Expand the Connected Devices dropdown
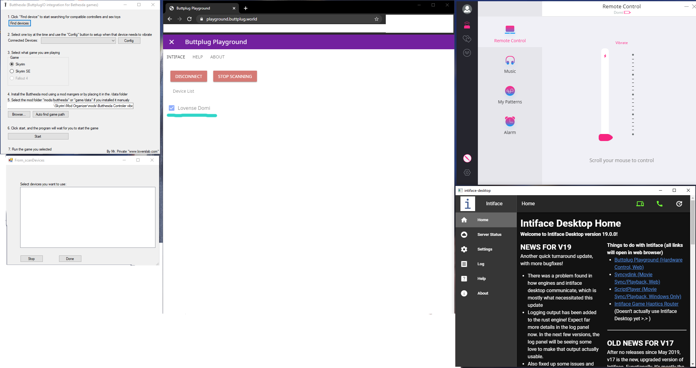 point(79,41)
